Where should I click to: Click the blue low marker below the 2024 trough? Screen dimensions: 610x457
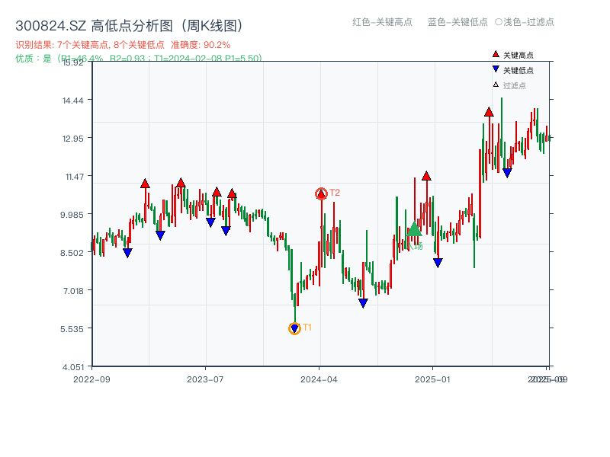pos(363,303)
